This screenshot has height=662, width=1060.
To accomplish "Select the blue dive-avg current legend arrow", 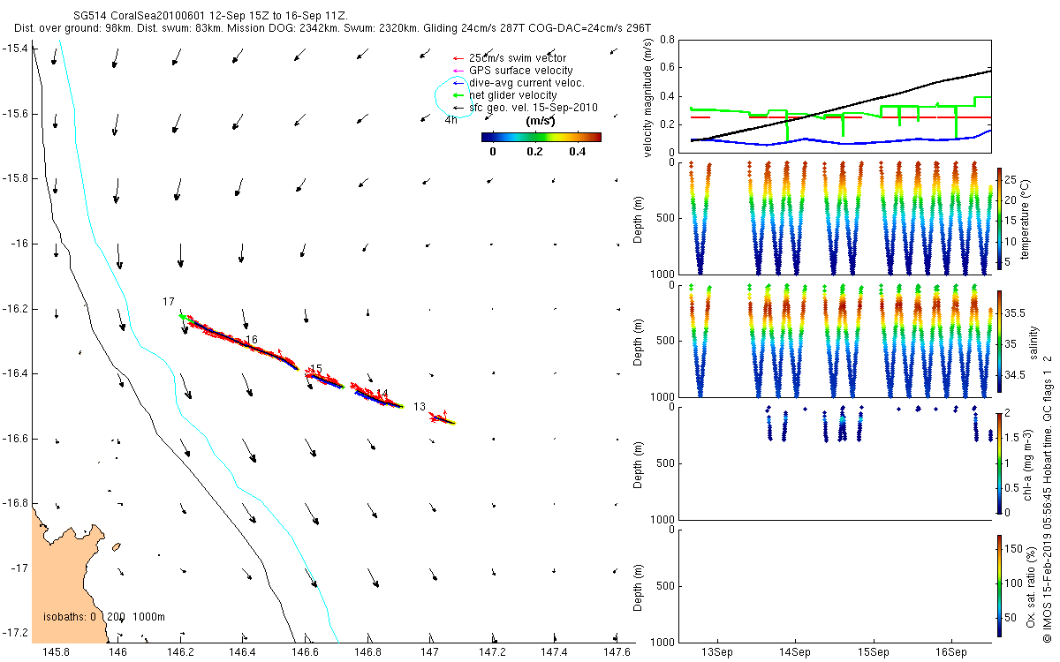I will [457, 83].
